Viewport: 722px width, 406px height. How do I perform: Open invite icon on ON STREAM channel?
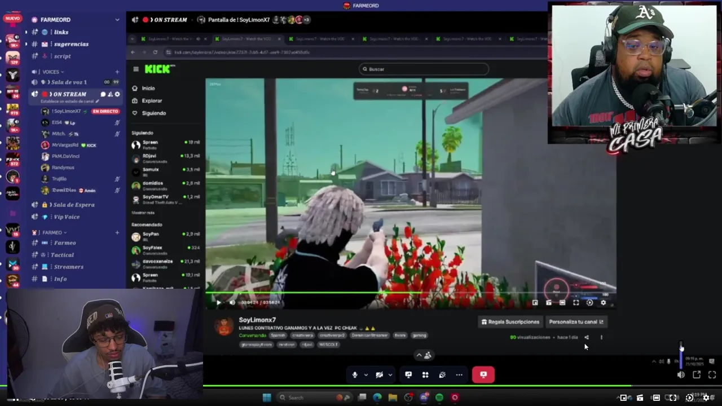click(110, 94)
